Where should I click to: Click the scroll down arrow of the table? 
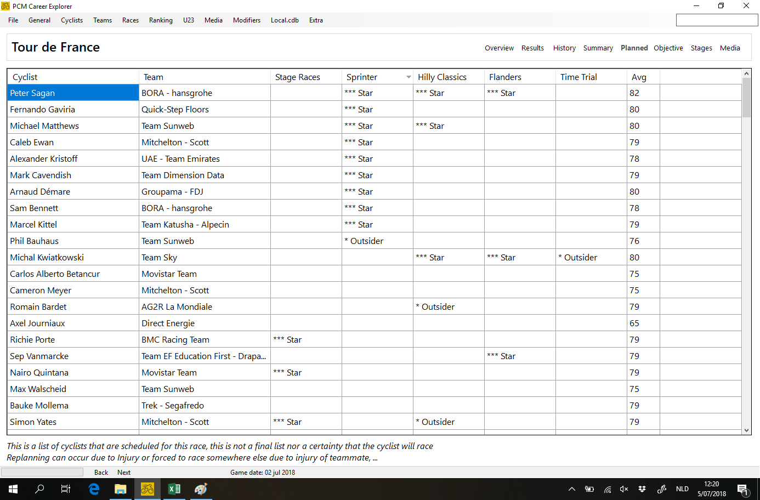click(x=746, y=430)
